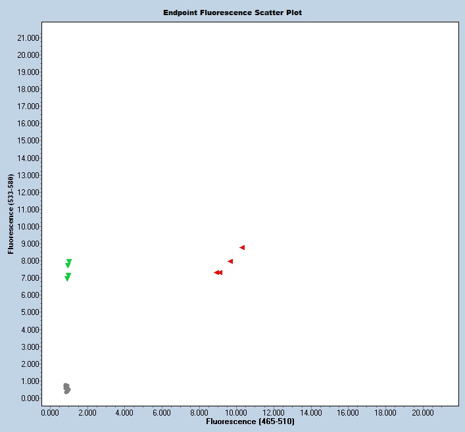Click the 0.000 tick on the horizontal axis
The width and height of the screenshot is (465, 432).
point(49,412)
